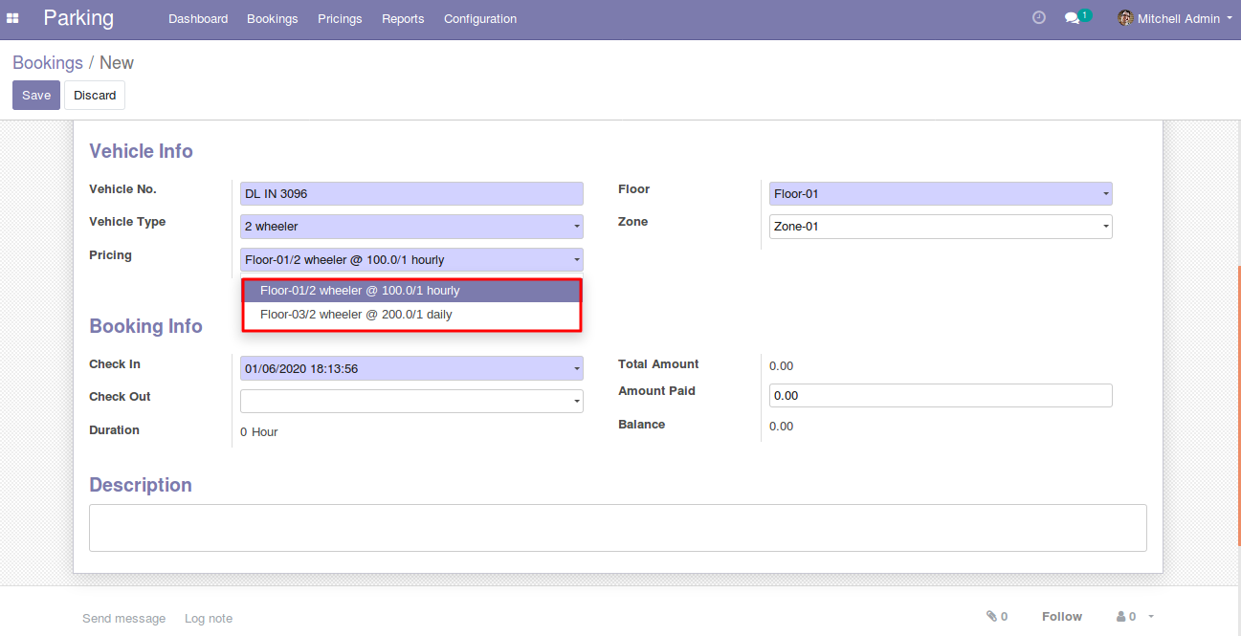Go to Dashboard menu

[x=198, y=18]
